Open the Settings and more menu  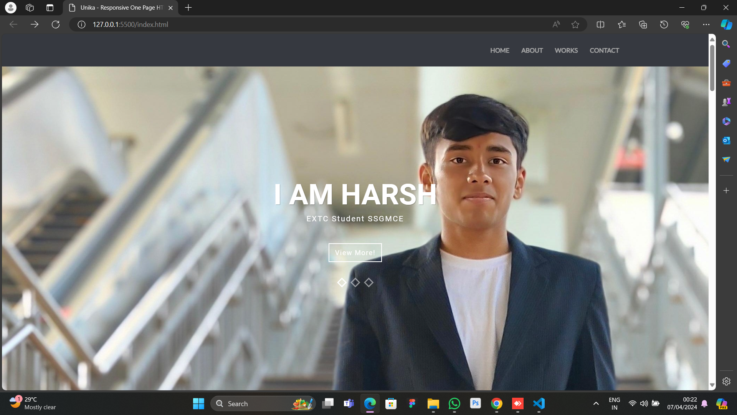point(706,25)
